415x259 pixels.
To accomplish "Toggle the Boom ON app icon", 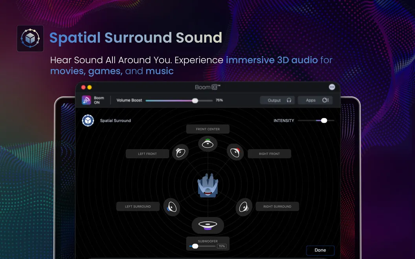I will [x=86, y=100].
